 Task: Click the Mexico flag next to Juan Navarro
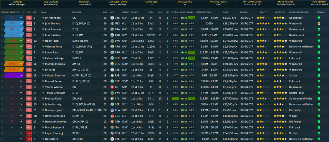(112, 23)
